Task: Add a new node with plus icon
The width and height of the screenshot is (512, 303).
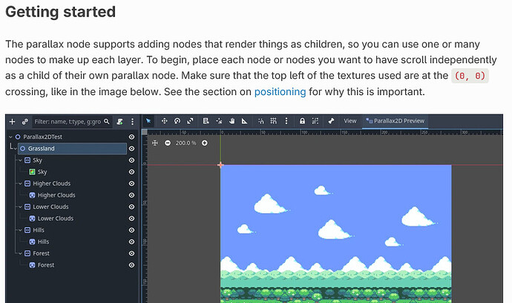Action: pyautogui.click(x=12, y=122)
